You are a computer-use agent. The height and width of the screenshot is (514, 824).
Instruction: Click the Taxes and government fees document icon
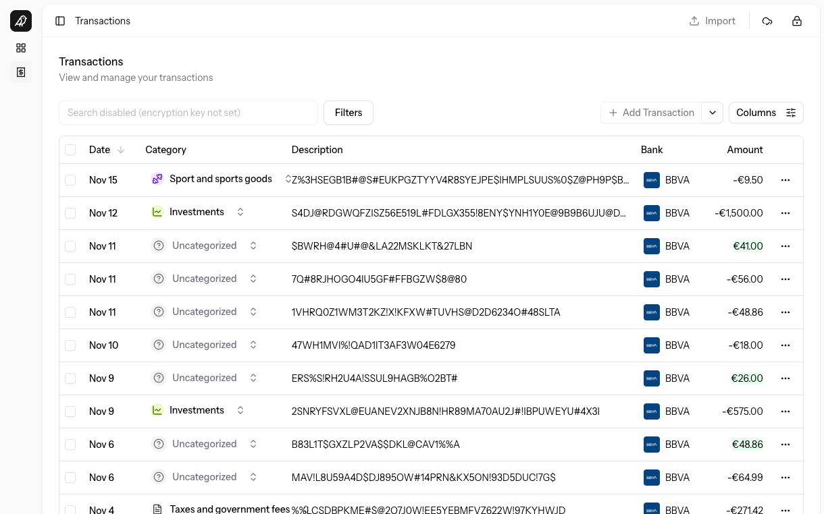tap(158, 509)
